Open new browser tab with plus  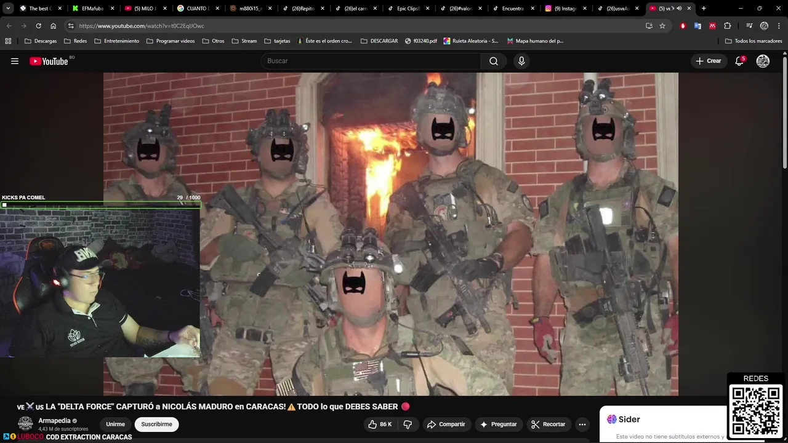[704, 9]
